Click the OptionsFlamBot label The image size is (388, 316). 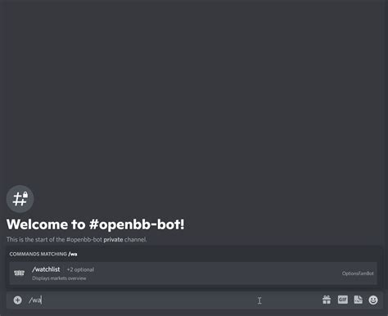[x=358, y=273]
